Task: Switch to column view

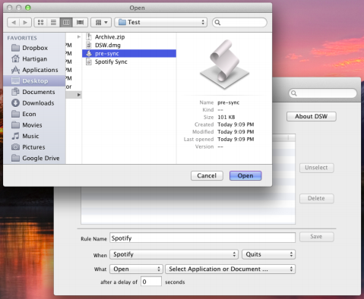Action: click(x=66, y=23)
